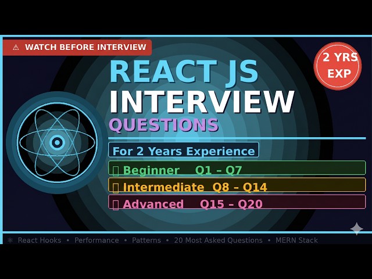Click the icon box before Advanced
The width and height of the screenshot is (372, 279).
pyautogui.click(x=116, y=205)
